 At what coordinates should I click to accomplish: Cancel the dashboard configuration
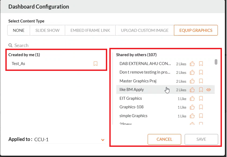point(164,139)
